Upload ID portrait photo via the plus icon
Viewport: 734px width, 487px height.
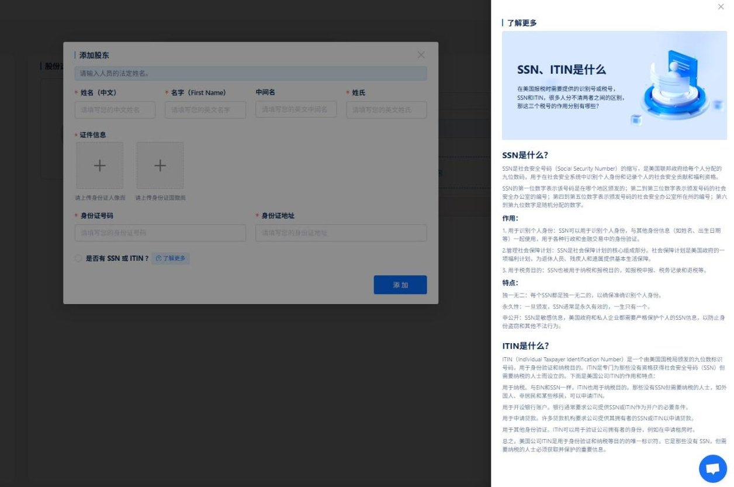pyautogui.click(x=99, y=165)
